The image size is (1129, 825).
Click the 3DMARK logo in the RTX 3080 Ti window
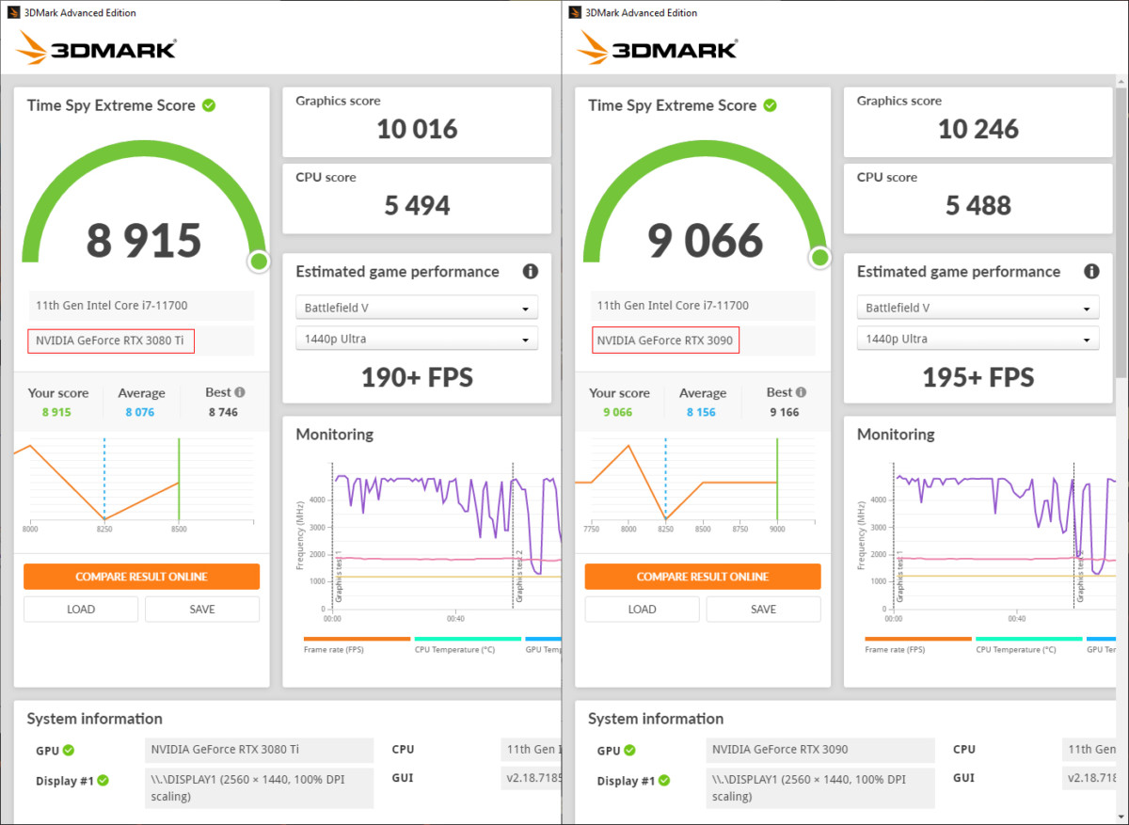tap(97, 48)
